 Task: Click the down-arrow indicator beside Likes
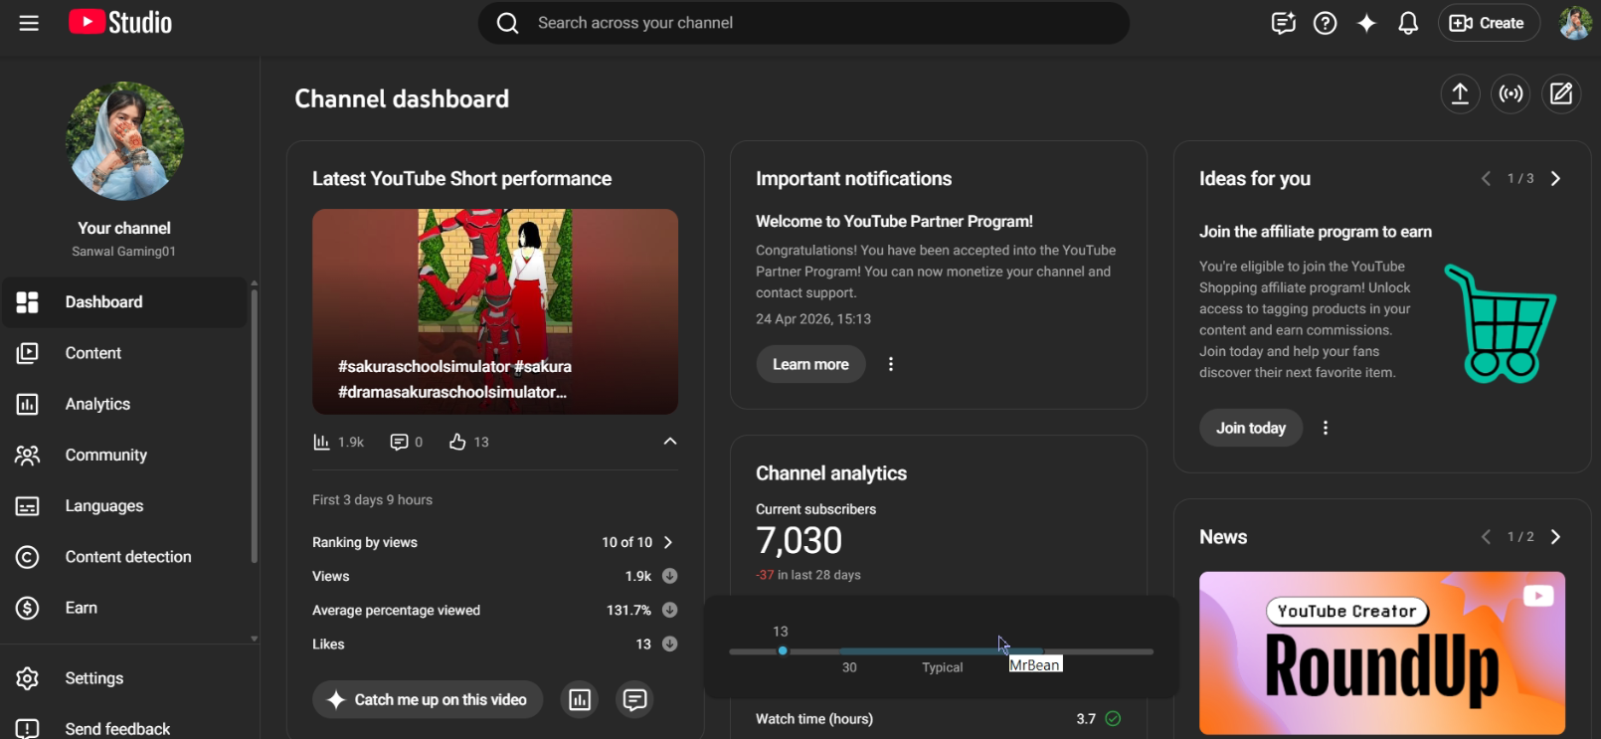(670, 644)
